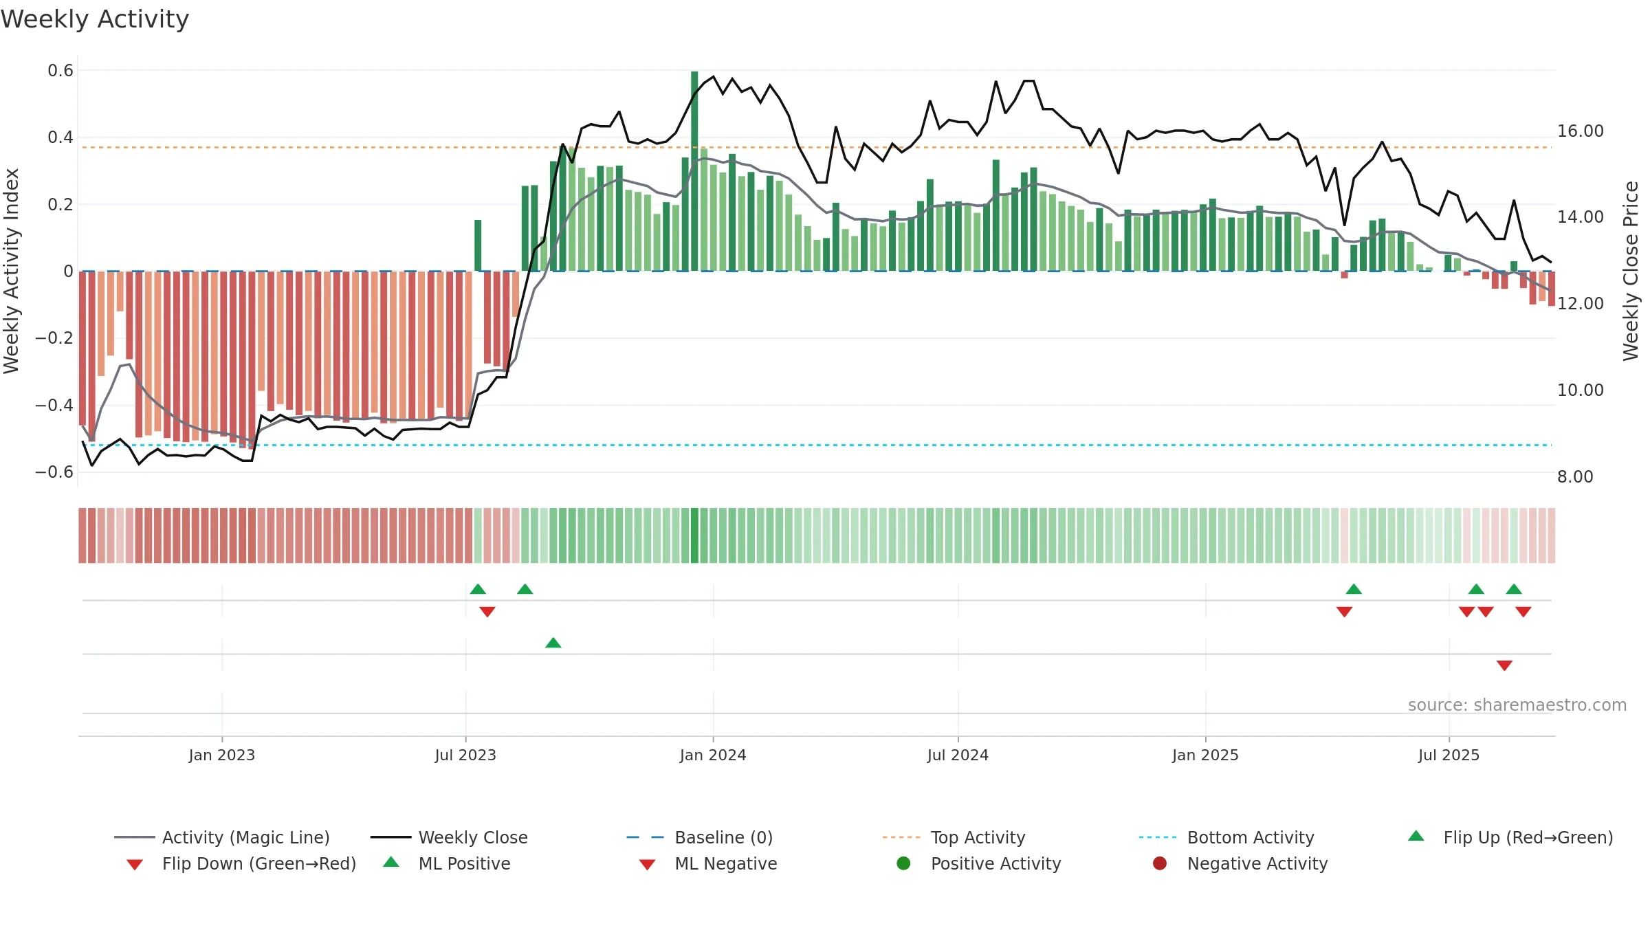1650x928 pixels.
Task: Click the Jan 2024 x-axis label
Action: [713, 755]
